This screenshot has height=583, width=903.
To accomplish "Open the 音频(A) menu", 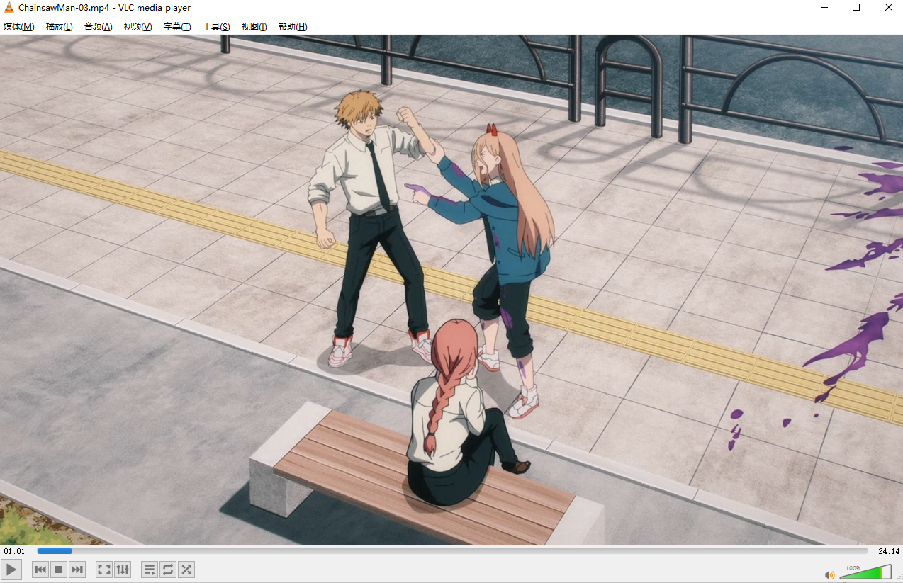I will point(98,27).
